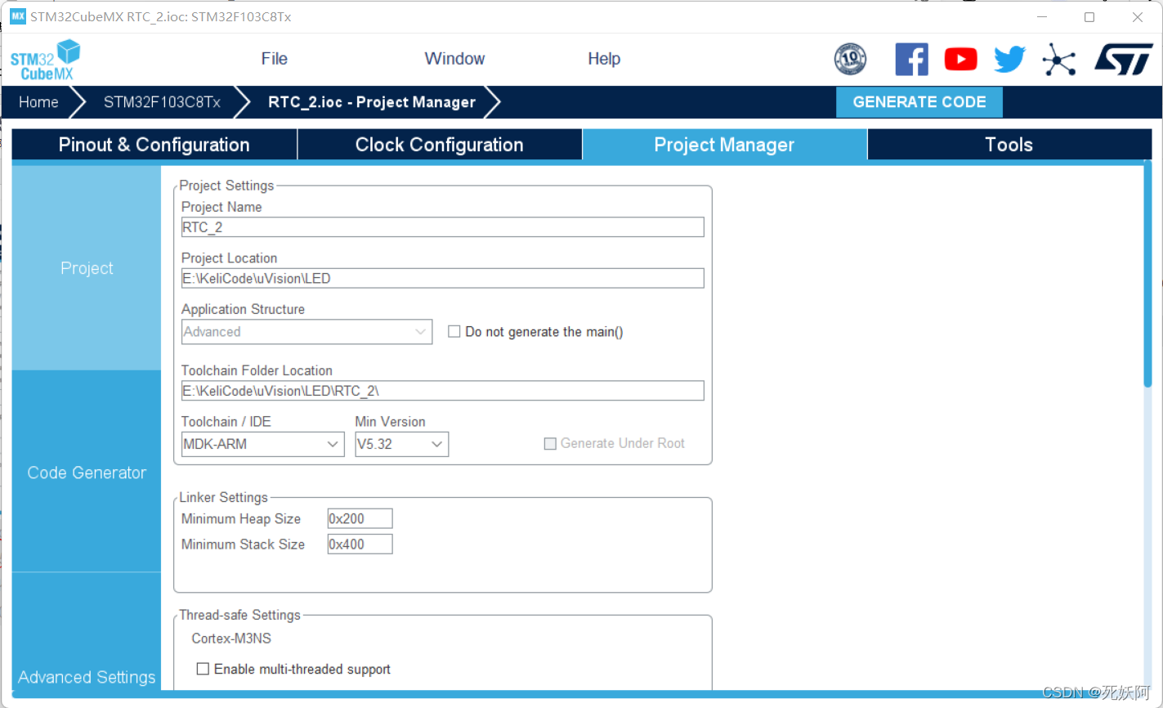Click the ST logo icon
Screen dimensions: 1163x708
tap(1123, 60)
